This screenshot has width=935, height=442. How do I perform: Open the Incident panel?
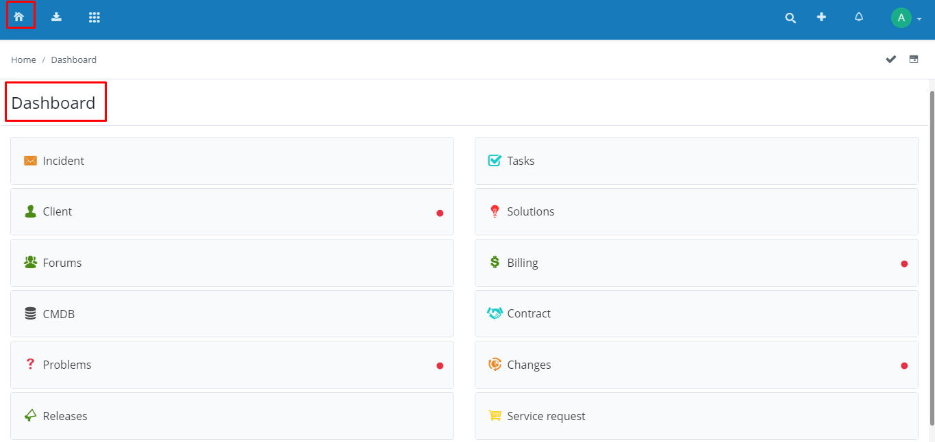[232, 161]
